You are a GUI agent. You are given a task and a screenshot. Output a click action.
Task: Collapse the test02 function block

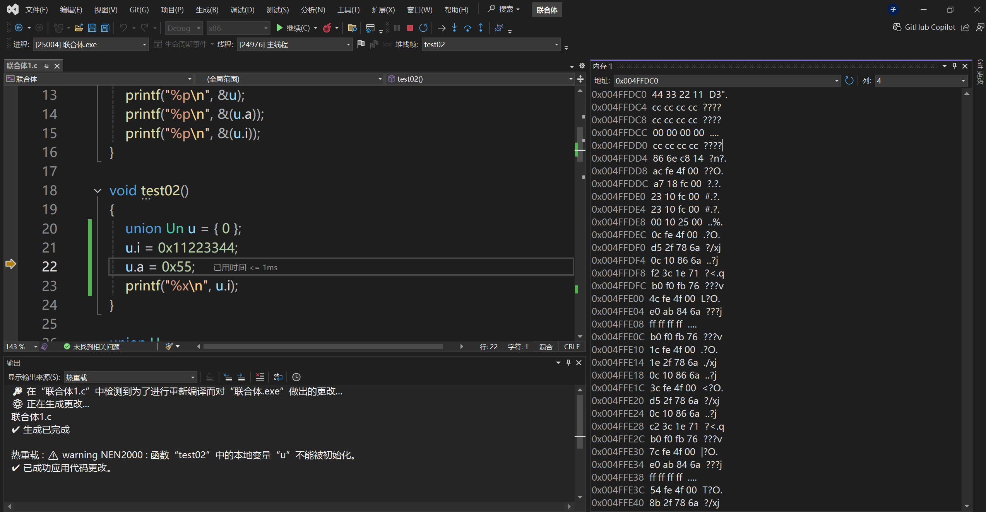98,191
